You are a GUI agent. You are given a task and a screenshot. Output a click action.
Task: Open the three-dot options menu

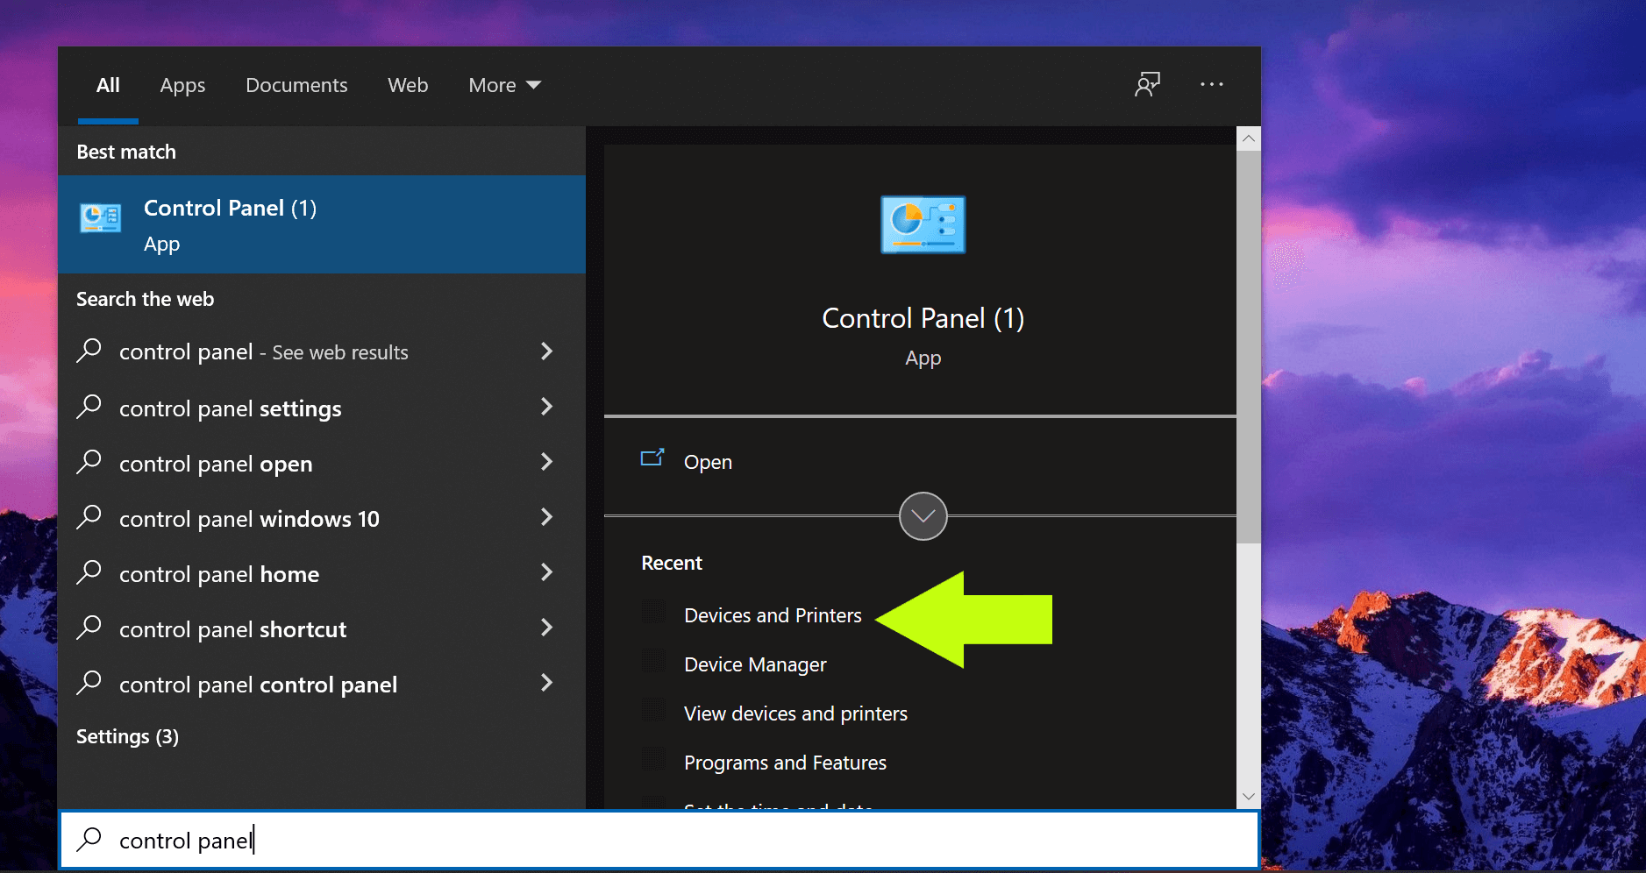(x=1212, y=84)
